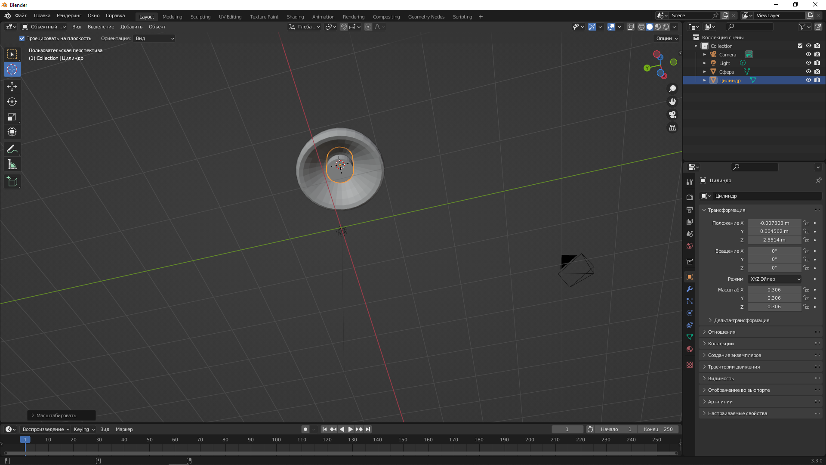
Task: Expand the Видимость panel
Action: [721, 378]
